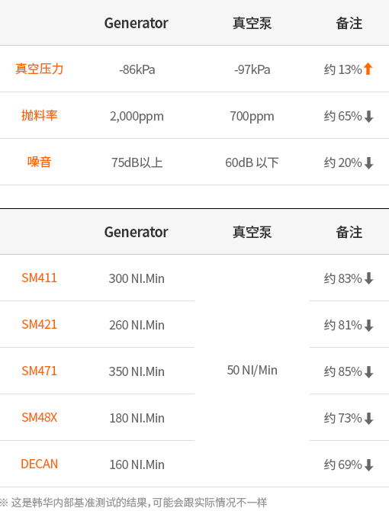This screenshot has height=511, width=389.
Task: Click the footnote about 韩华 internal test results
Action: point(133,502)
